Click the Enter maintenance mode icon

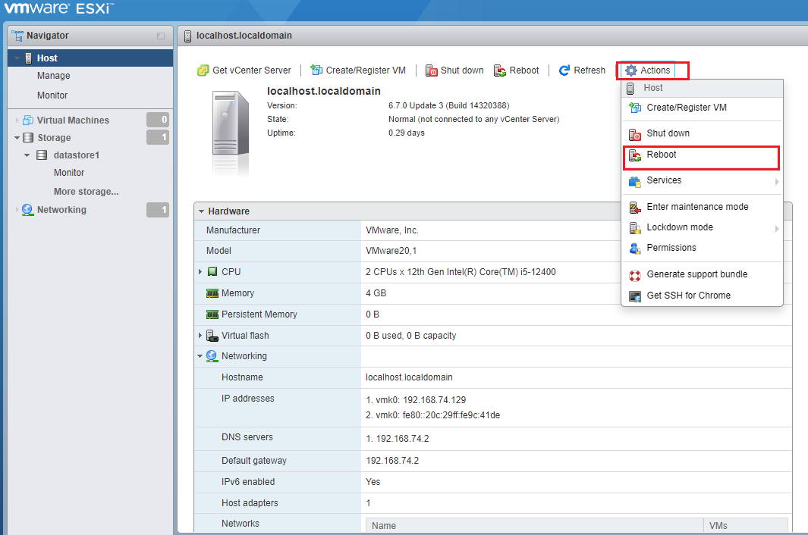(635, 207)
